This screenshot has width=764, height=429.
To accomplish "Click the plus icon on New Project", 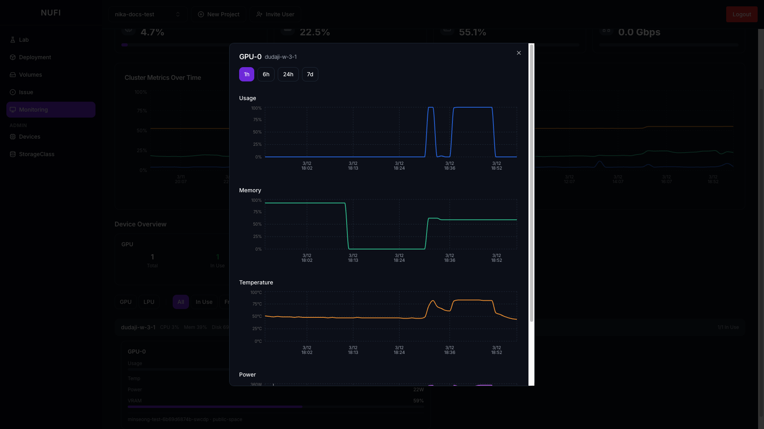I will [201, 14].
